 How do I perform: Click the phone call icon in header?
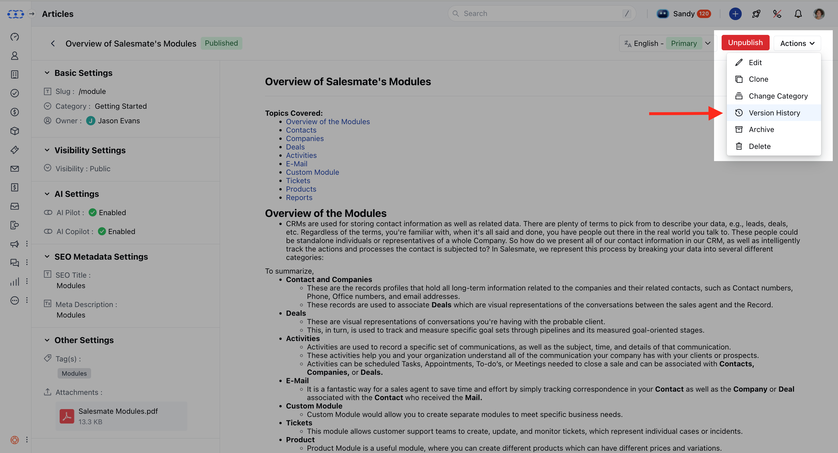[x=777, y=14]
